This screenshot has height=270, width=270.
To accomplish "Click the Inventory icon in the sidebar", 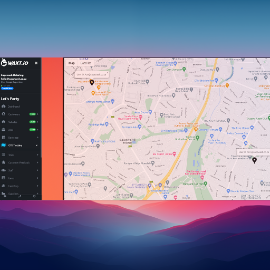I will point(4,186).
